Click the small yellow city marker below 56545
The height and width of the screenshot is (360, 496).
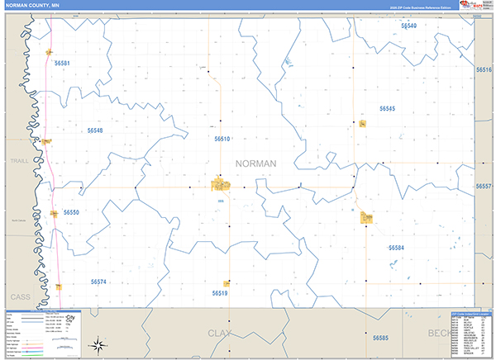coord(363,124)
